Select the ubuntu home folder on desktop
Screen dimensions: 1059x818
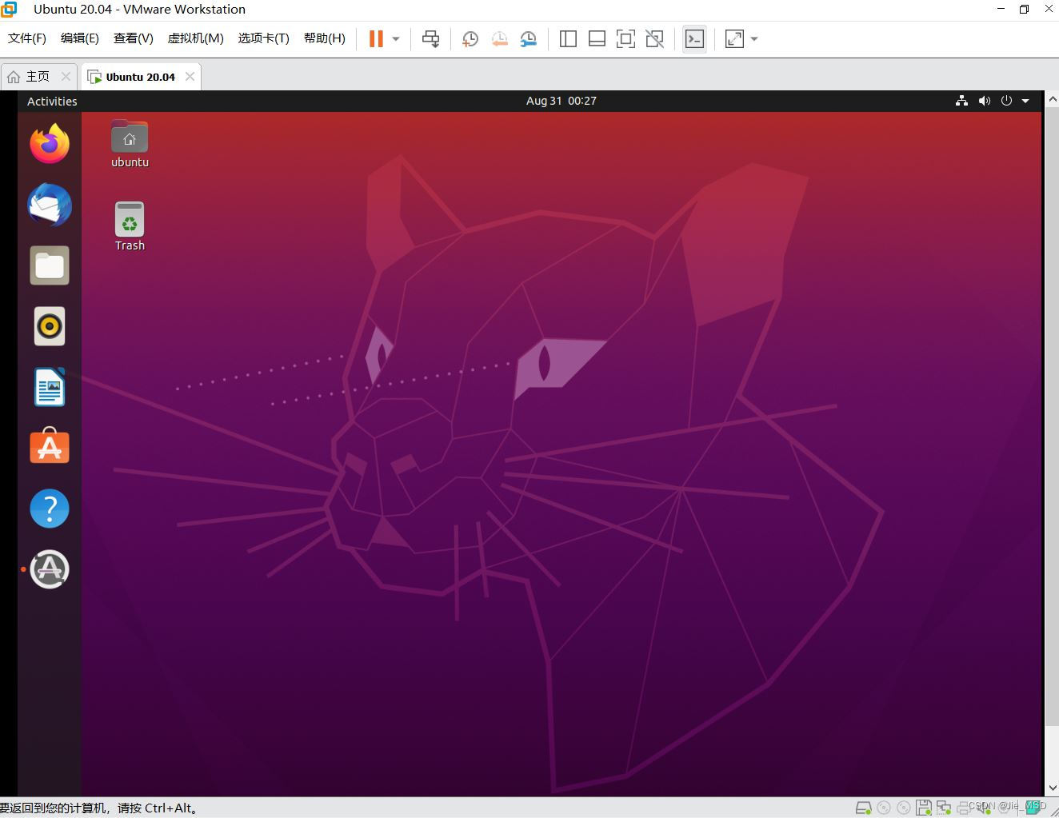[130, 144]
